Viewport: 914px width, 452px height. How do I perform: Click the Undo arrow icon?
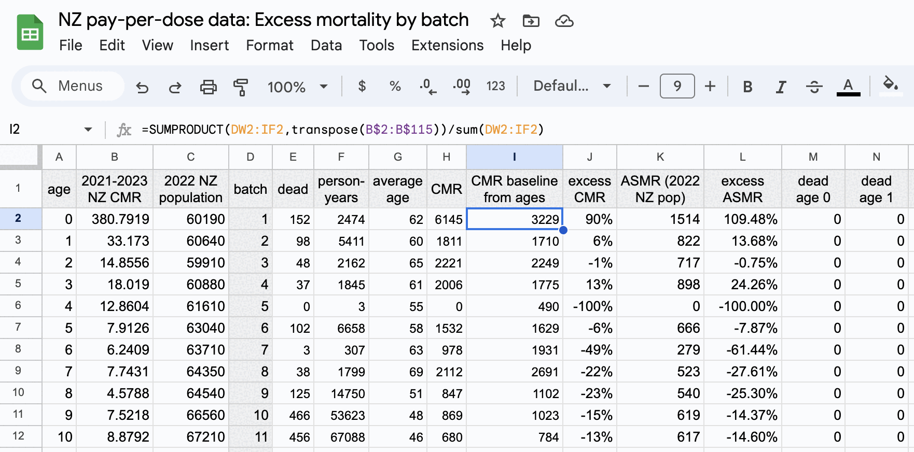(142, 87)
